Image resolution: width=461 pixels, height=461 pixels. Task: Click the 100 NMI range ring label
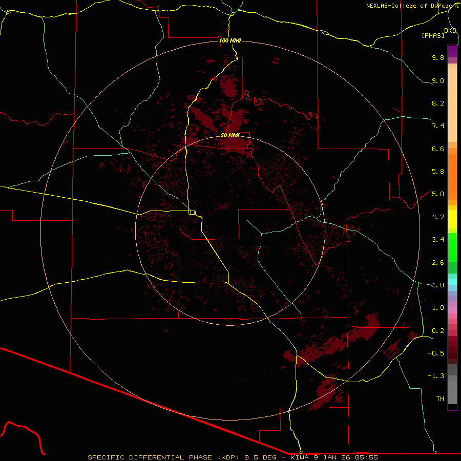point(229,40)
